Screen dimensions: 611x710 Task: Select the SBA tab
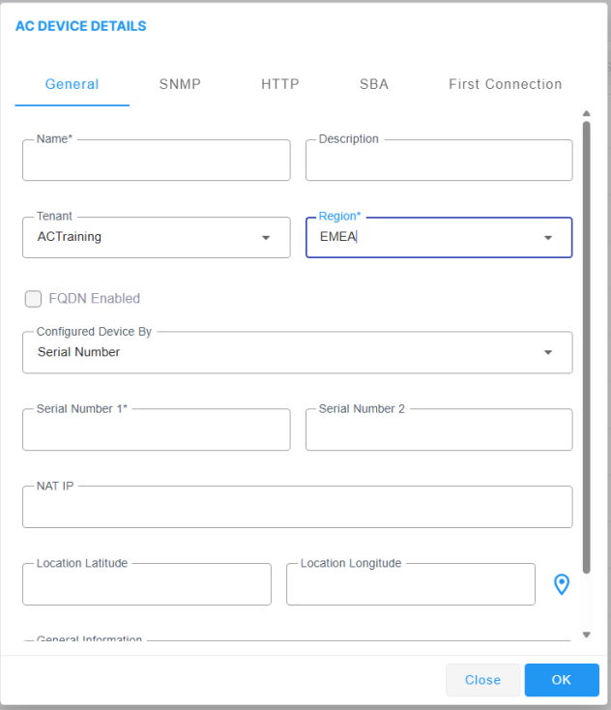(x=374, y=84)
